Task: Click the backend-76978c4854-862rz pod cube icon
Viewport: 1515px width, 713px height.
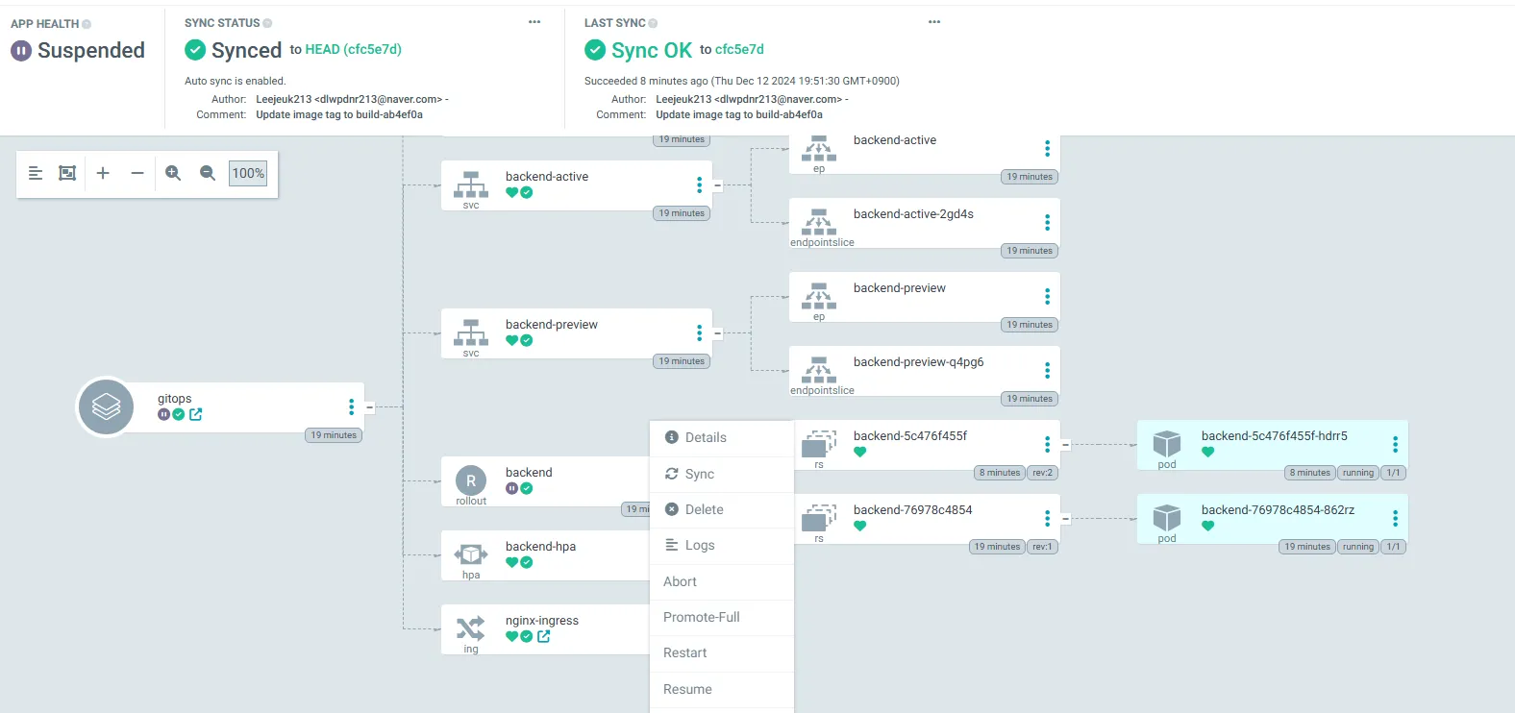Action: click(x=1167, y=517)
